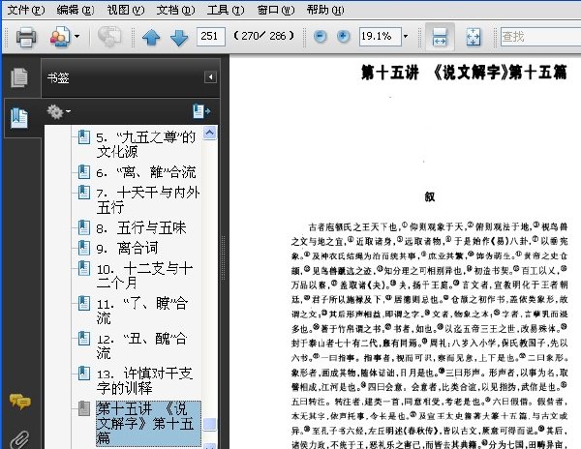Click the page heading 第十五讲《说文解字》第十五篇

pos(464,73)
